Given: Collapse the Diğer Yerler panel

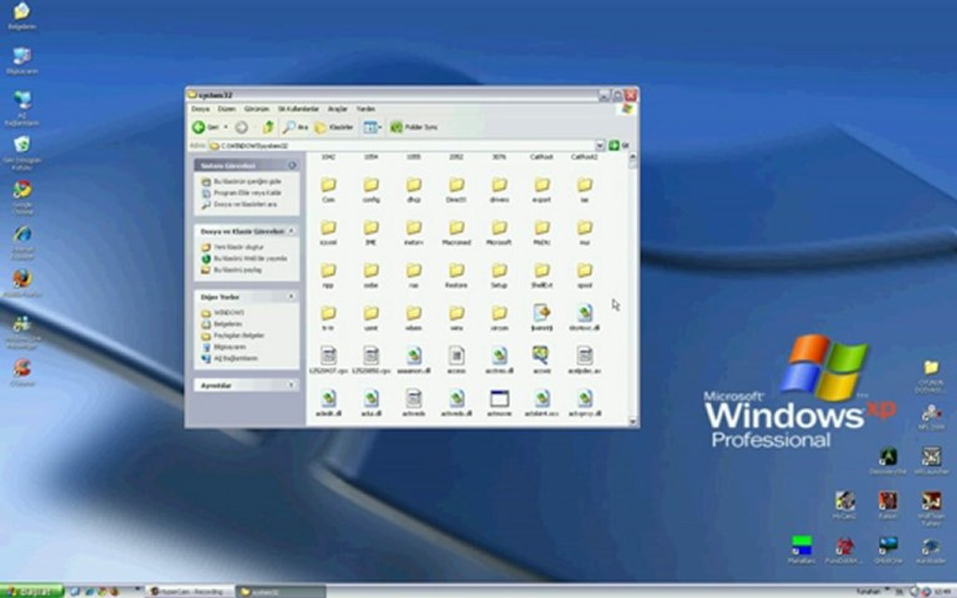Looking at the screenshot, I should coord(291,296).
